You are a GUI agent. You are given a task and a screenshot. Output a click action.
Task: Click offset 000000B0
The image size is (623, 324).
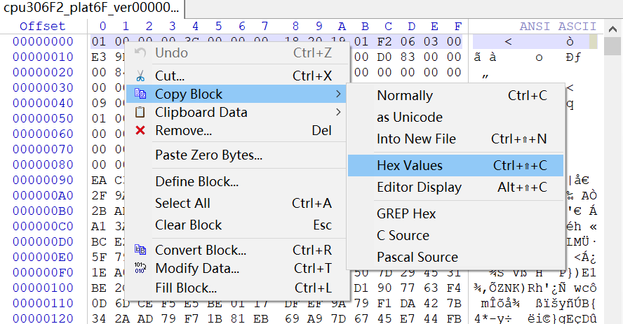[x=43, y=211]
